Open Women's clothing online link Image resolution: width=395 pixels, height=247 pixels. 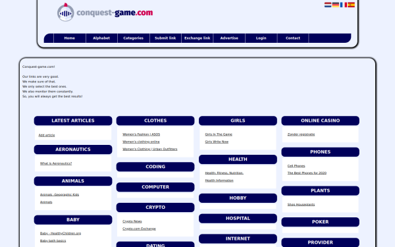click(x=141, y=142)
